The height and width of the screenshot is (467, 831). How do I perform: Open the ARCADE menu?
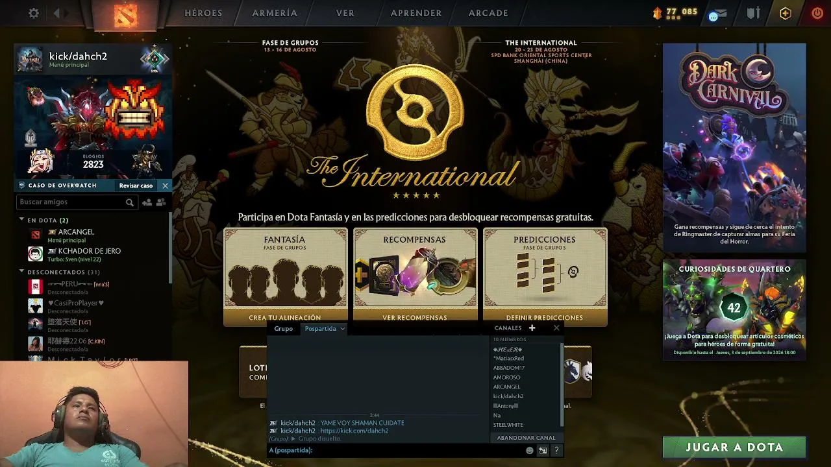pyautogui.click(x=488, y=13)
